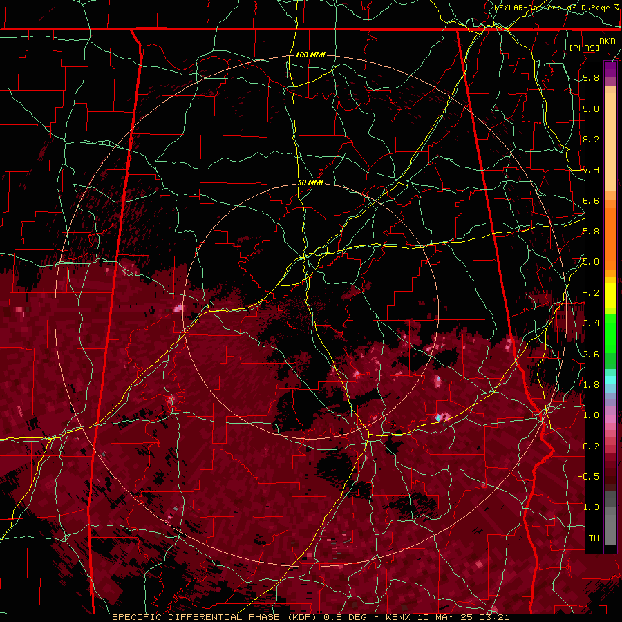
Task: Click the 7.4 scale value
Action: coord(591,170)
